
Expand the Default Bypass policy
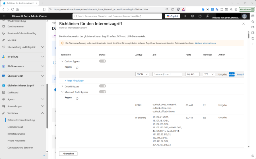62,86
